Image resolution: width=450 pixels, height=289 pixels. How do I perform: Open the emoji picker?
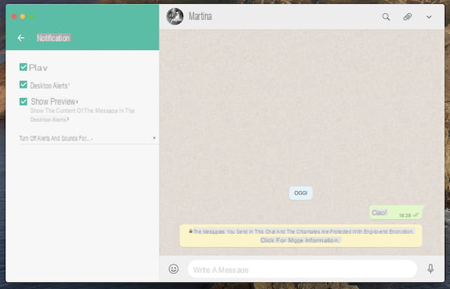coord(173,269)
